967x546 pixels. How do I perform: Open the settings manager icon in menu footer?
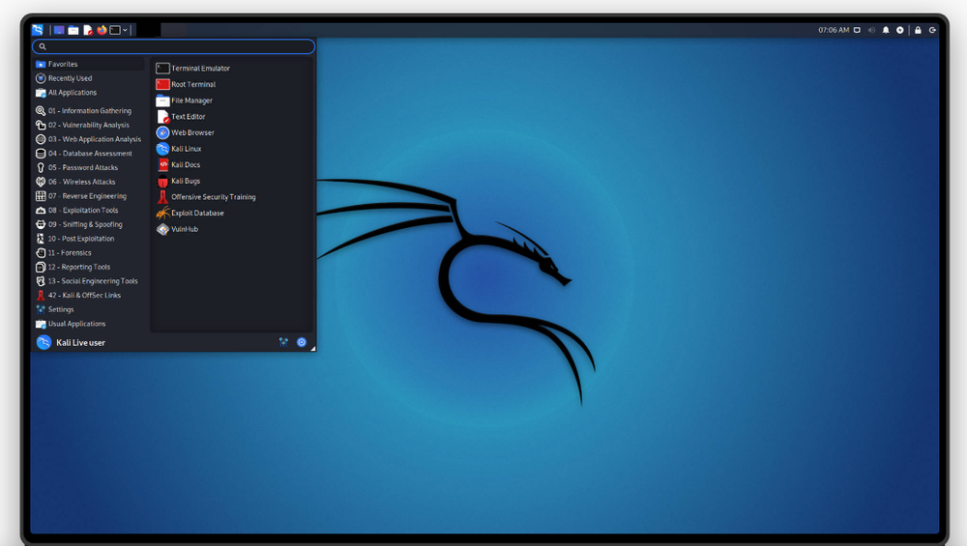click(x=283, y=342)
